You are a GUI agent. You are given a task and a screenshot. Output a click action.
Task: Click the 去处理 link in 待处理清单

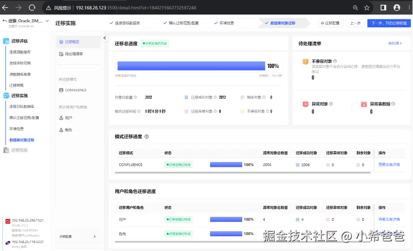(x=395, y=44)
